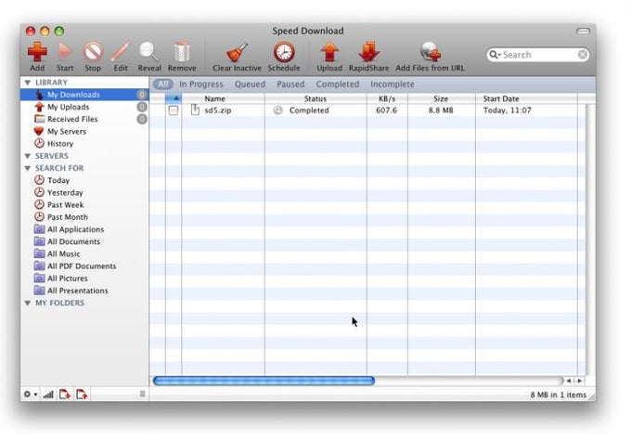This screenshot has width=631, height=441.
Task: Click the Search input field
Action: pyautogui.click(x=539, y=55)
